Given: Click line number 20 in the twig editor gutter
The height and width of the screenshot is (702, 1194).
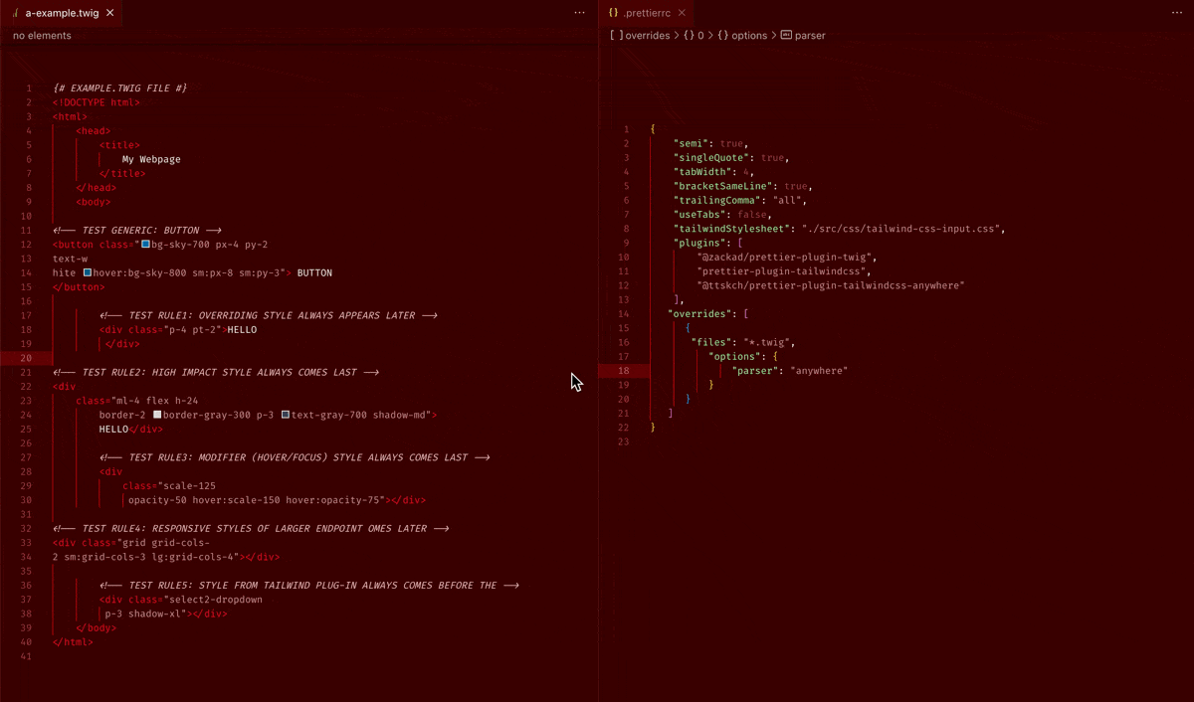Looking at the screenshot, I should pyautogui.click(x=27, y=358).
